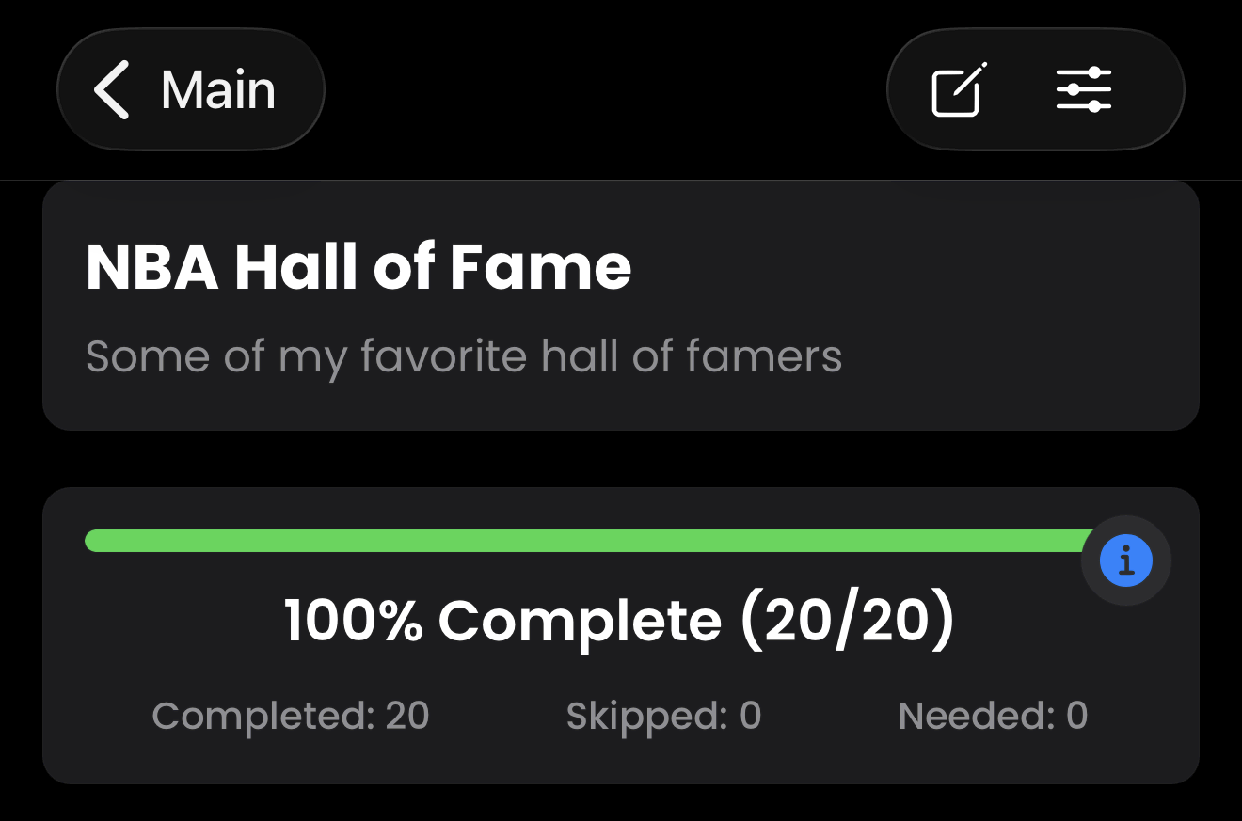Screen dimensions: 1242x821
Task: Tap the favorite hall of famers description
Action: coord(464,357)
